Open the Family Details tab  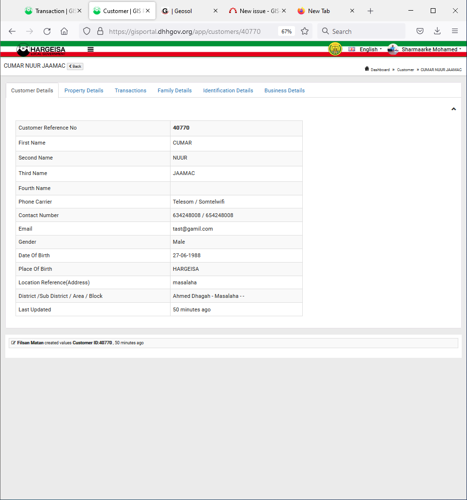(x=174, y=90)
